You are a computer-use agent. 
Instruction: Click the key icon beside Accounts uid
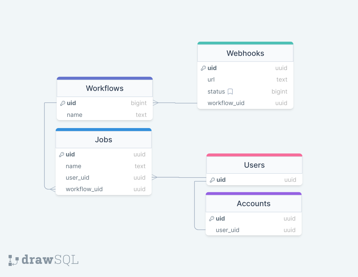pos(212,219)
